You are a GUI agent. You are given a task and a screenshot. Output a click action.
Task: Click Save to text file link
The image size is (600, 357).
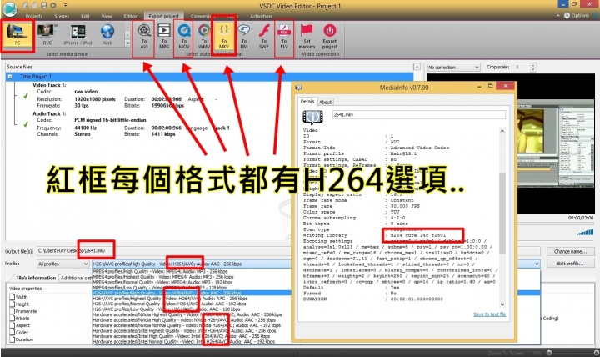tap(489, 314)
